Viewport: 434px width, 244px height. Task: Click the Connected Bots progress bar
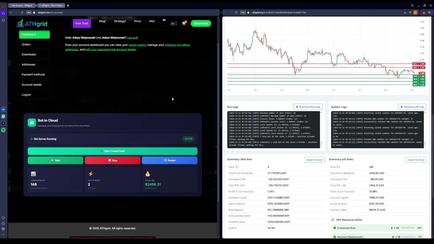pos(408,228)
